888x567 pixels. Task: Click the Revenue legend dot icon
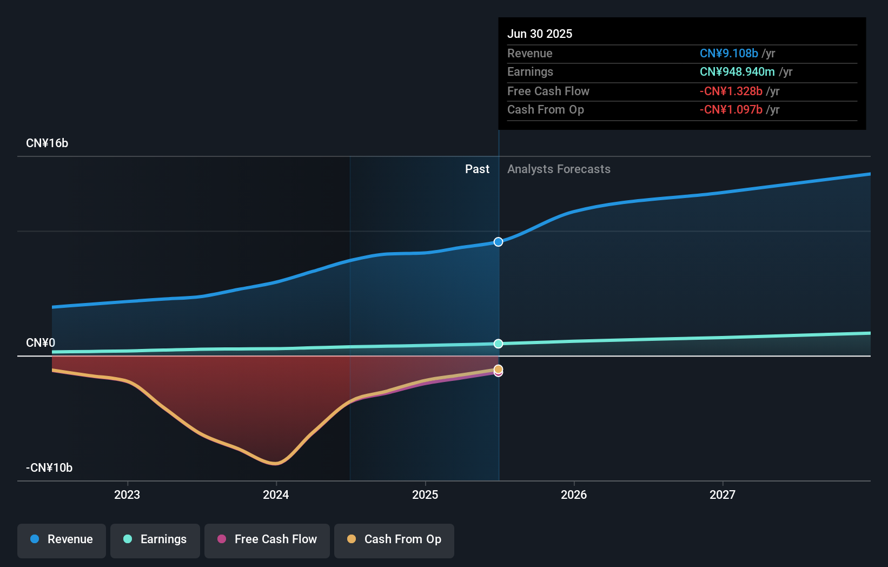pyautogui.click(x=34, y=540)
